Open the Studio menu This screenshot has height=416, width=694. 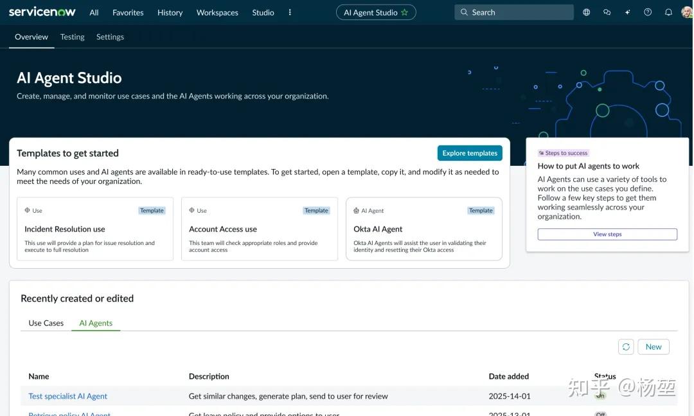[263, 12]
